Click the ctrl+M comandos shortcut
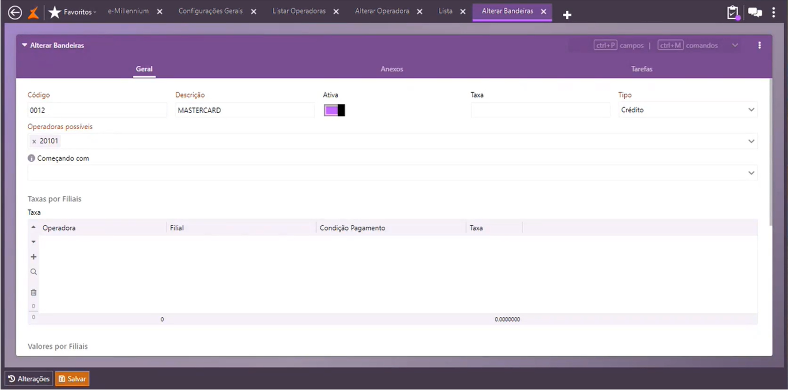This screenshot has height=390, width=788. 688,45
